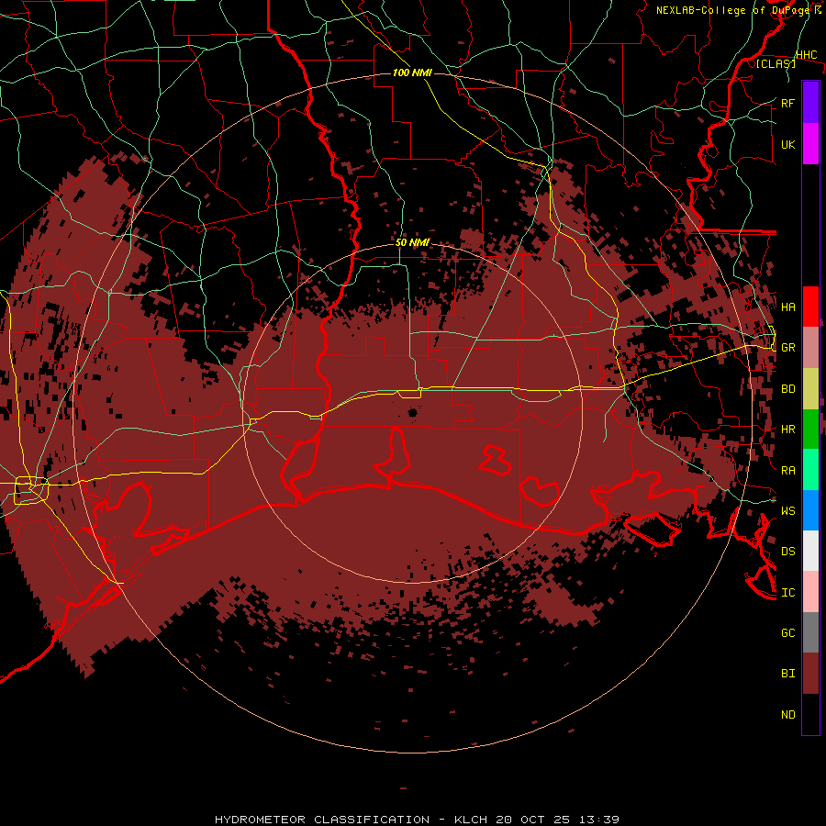Select the GC gray legend swatch

point(810,632)
